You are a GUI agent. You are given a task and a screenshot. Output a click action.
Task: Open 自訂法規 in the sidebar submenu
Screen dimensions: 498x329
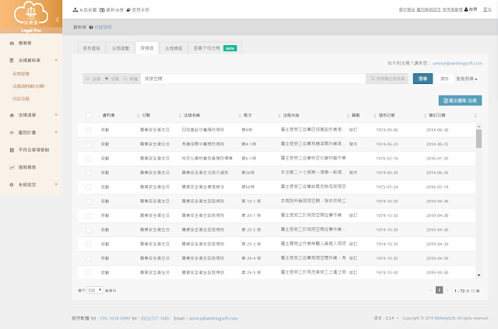21,99
